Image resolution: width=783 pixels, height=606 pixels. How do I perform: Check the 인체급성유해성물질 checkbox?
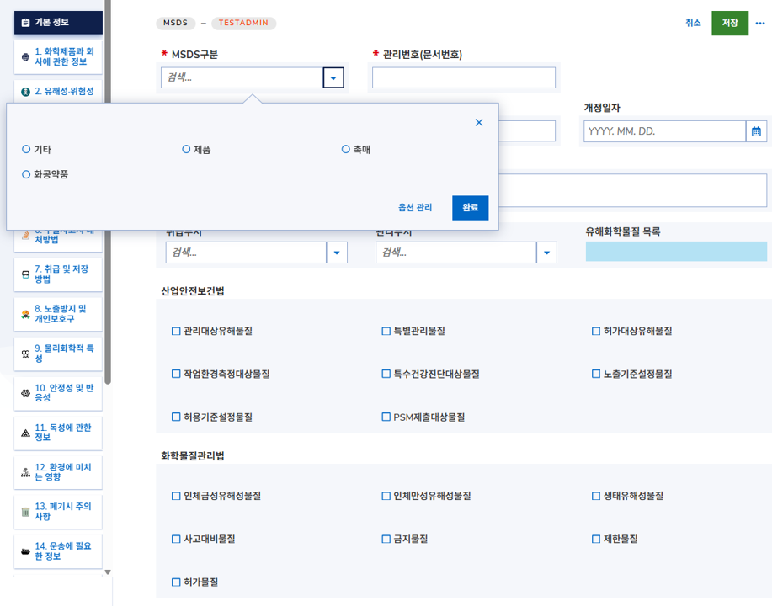pyautogui.click(x=176, y=496)
